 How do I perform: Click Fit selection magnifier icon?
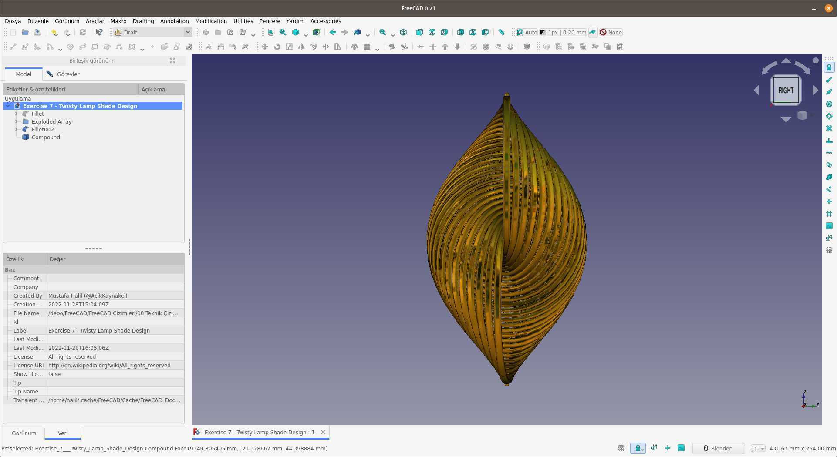click(283, 32)
